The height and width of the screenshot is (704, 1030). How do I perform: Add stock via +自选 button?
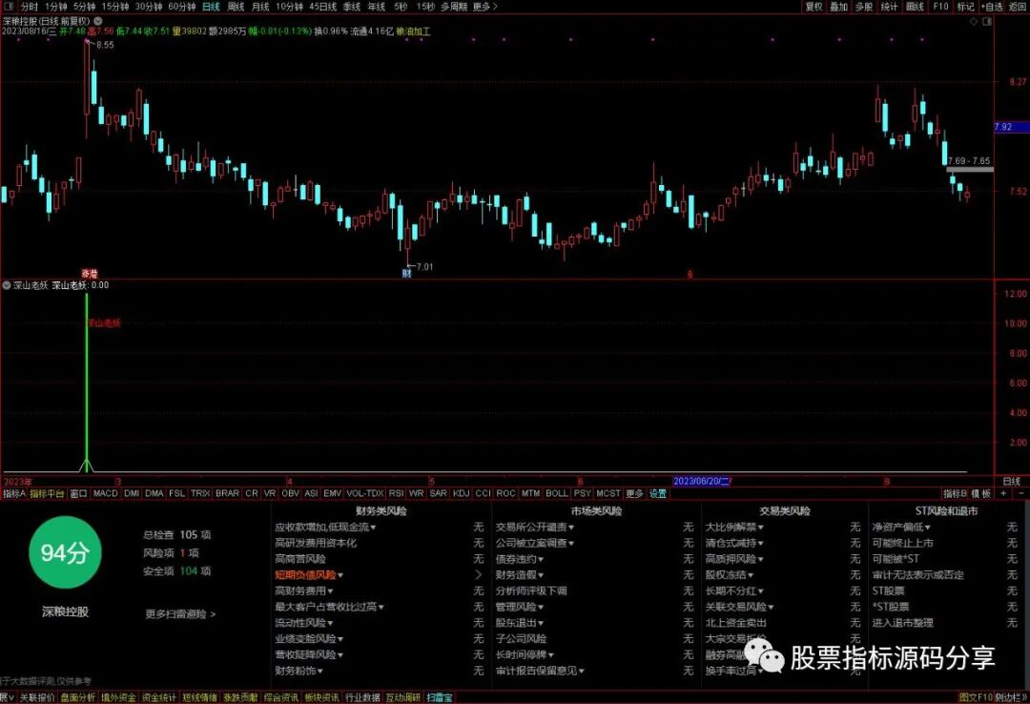tap(992, 7)
